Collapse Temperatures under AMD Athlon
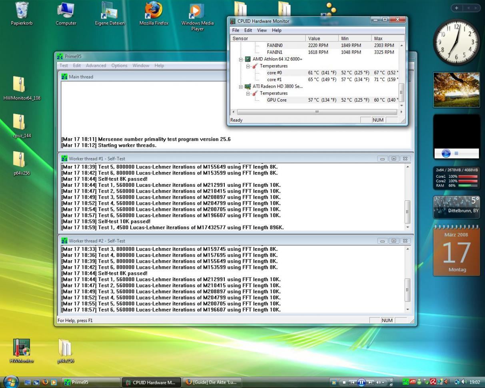The height and width of the screenshot is (388, 485). 248,66
